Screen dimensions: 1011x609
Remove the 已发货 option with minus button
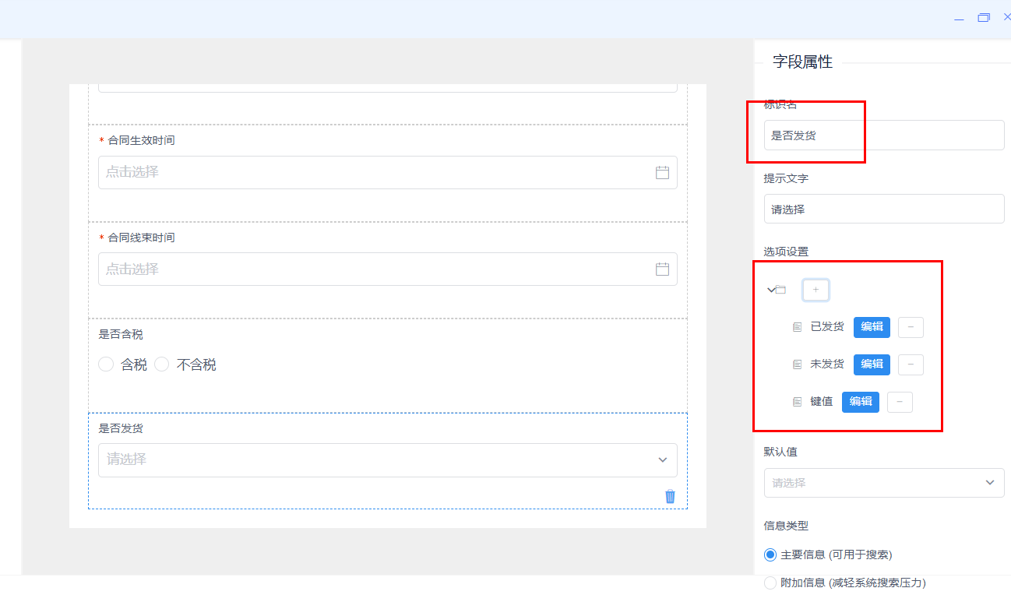911,327
